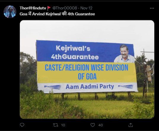This screenshot has width=159, height=131.
Task: Click the Nov 12 timestamp
Action: [86, 8]
